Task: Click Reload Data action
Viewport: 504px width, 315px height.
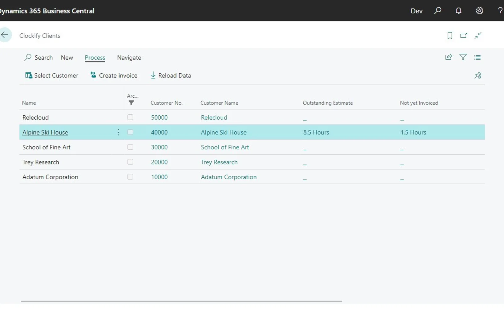Action: [x=171, y=76]
